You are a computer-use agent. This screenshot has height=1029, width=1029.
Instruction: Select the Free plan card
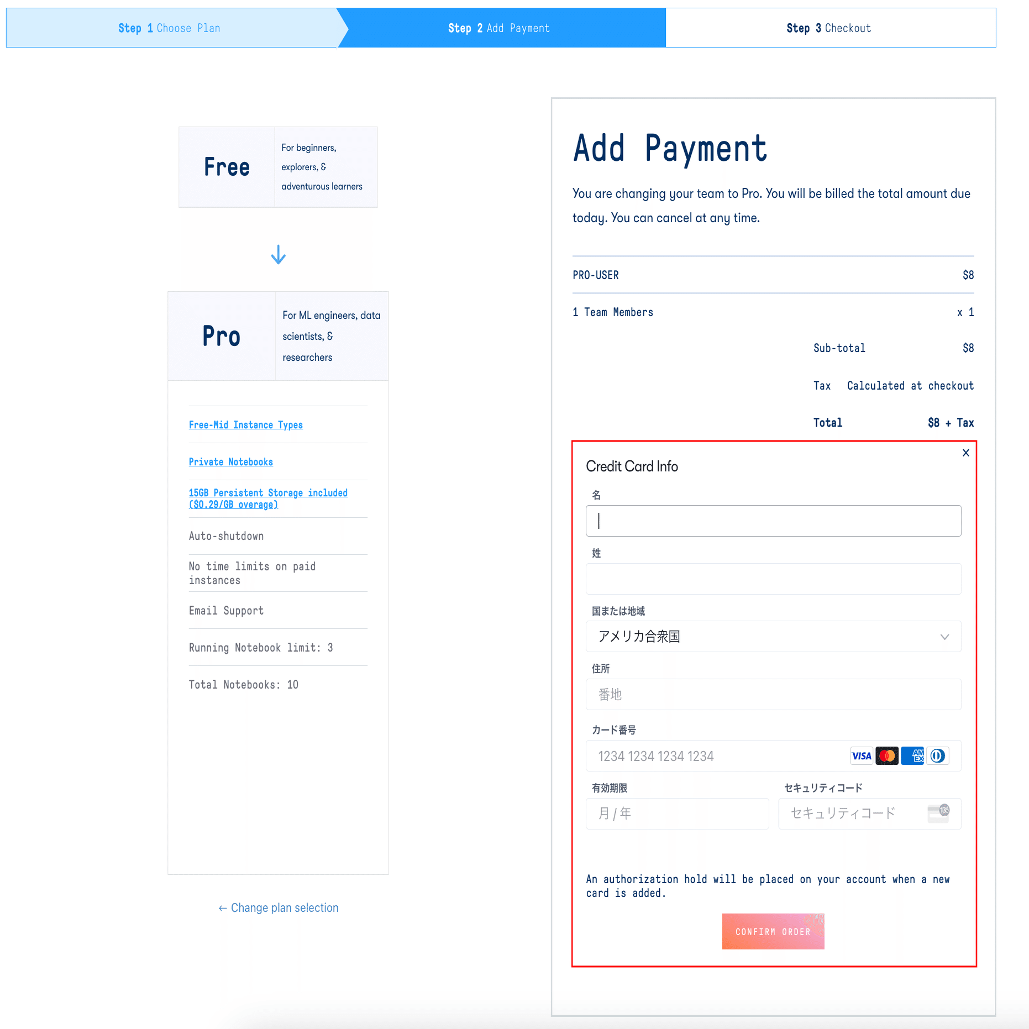coord(278,167)
